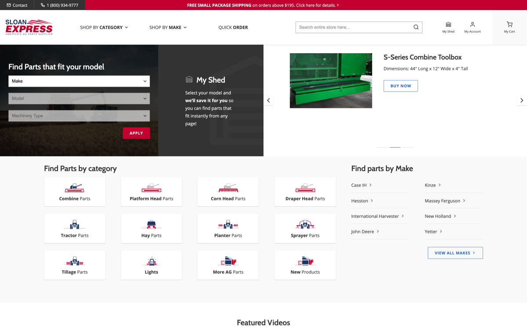Open Tillage Parts category
Screen dimensions: 527x329
pyautogui.click(x=75, y=265)
